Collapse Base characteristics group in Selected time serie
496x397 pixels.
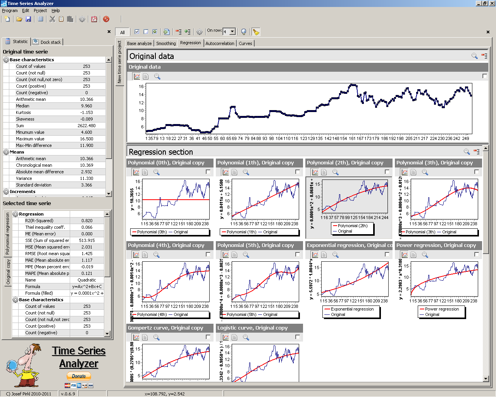coord(15,300)
